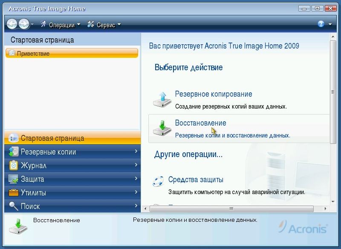Minimize the Acronis True Image window
Viewport: 341px width, 249px height.
point(304,9)
